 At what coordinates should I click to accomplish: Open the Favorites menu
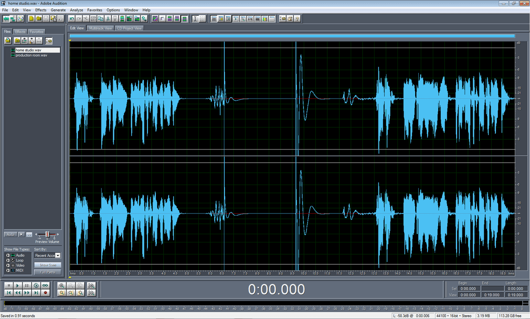coord(95,10)
